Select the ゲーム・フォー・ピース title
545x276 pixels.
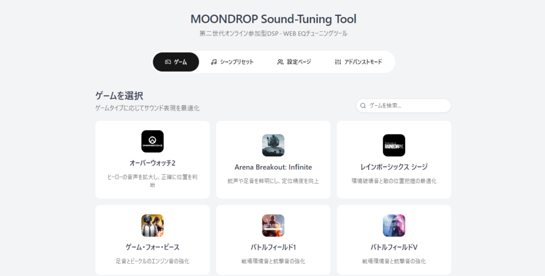pyautogui.click(x=152, y=247)
